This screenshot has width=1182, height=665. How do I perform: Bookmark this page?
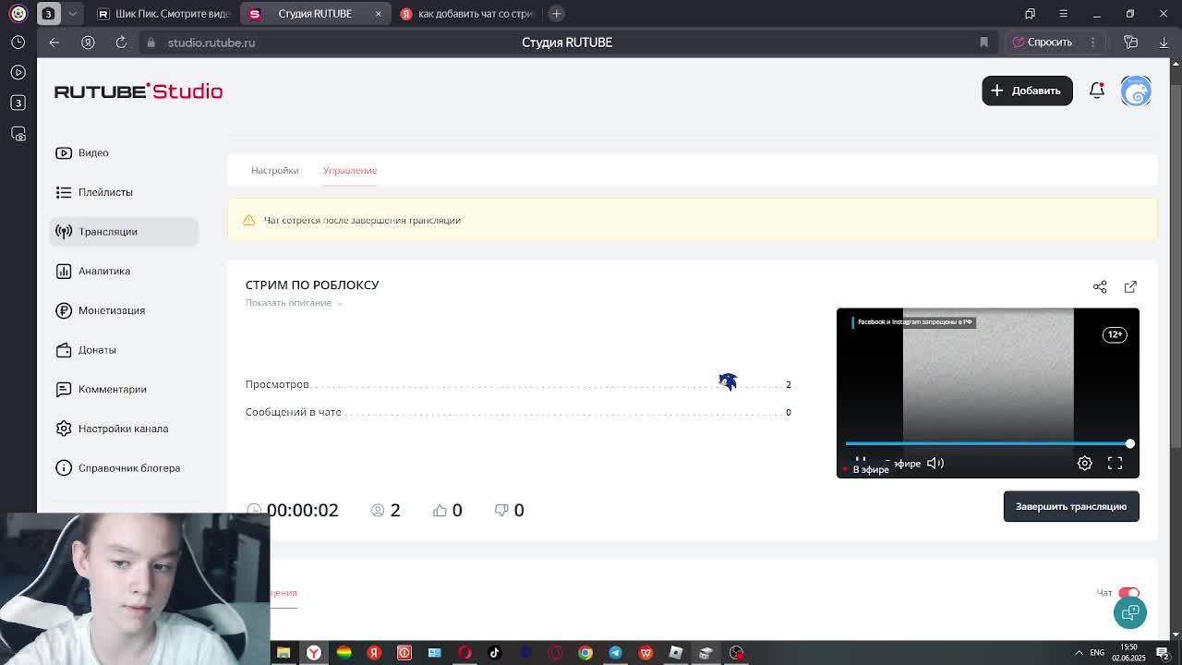(983, 42)
